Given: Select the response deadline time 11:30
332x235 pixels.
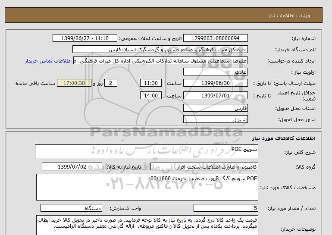Looking at the screenshot, I should [x=151, y=83].
